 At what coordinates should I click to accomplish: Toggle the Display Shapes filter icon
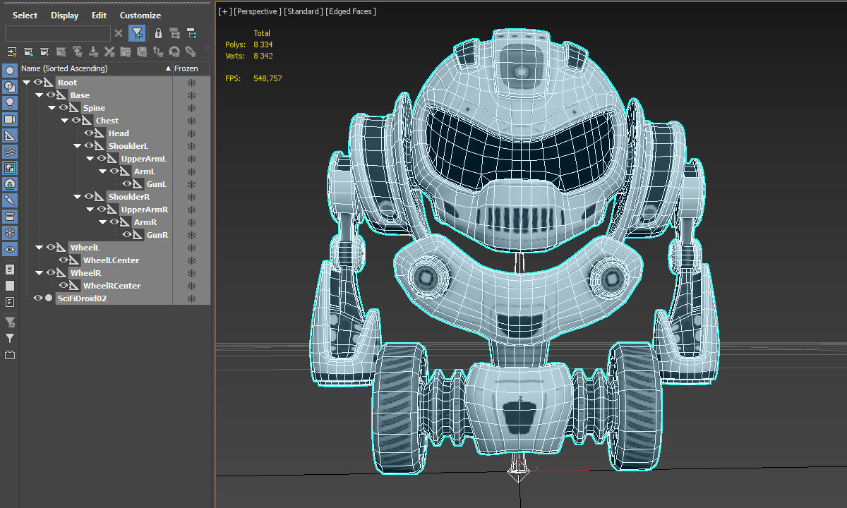click(10, 87)
